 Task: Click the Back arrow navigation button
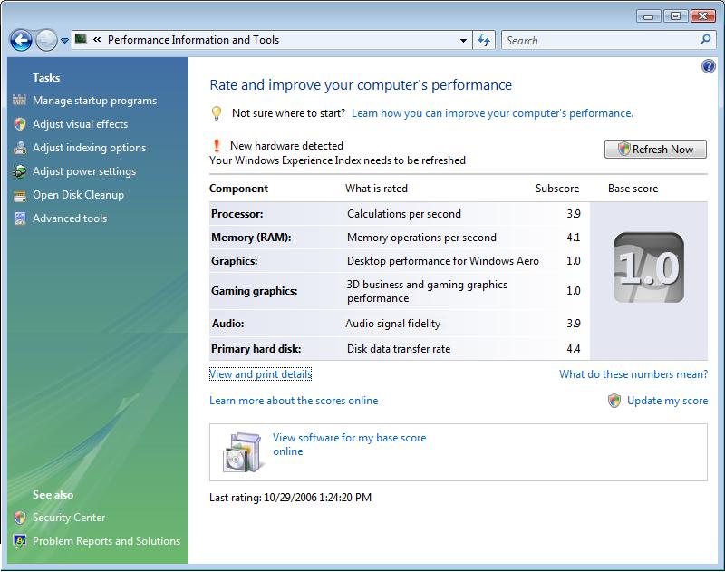pos(22,41)
